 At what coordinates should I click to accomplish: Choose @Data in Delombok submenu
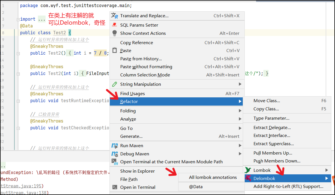(x=212, y=187)
